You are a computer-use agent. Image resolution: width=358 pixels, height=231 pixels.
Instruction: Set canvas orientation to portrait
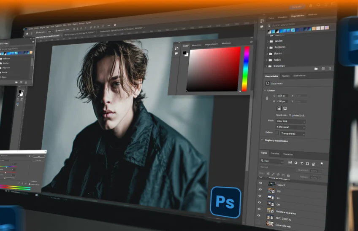pos(279,108)
